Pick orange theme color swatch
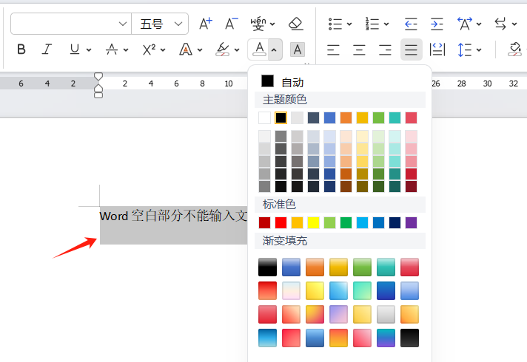Image resolution: width=527 pixels, height=362 pixels. coord(346,117)
